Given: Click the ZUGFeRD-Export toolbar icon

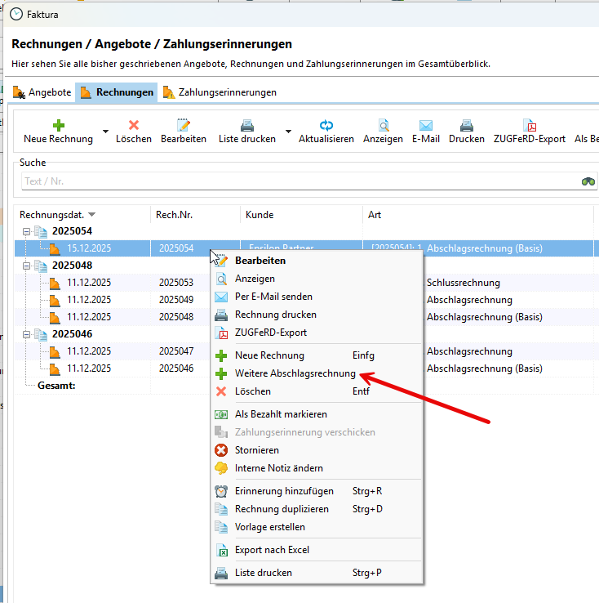Looking at the screenshot, I should click(x=529, y=125).
